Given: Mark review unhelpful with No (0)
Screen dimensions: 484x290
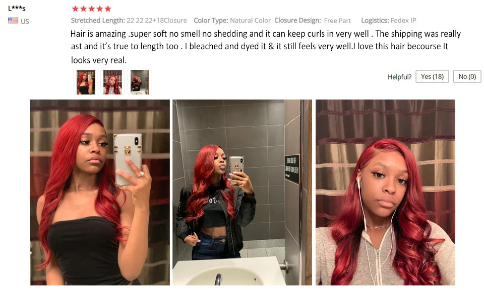Looking at the screenshot, I should 467,76.
